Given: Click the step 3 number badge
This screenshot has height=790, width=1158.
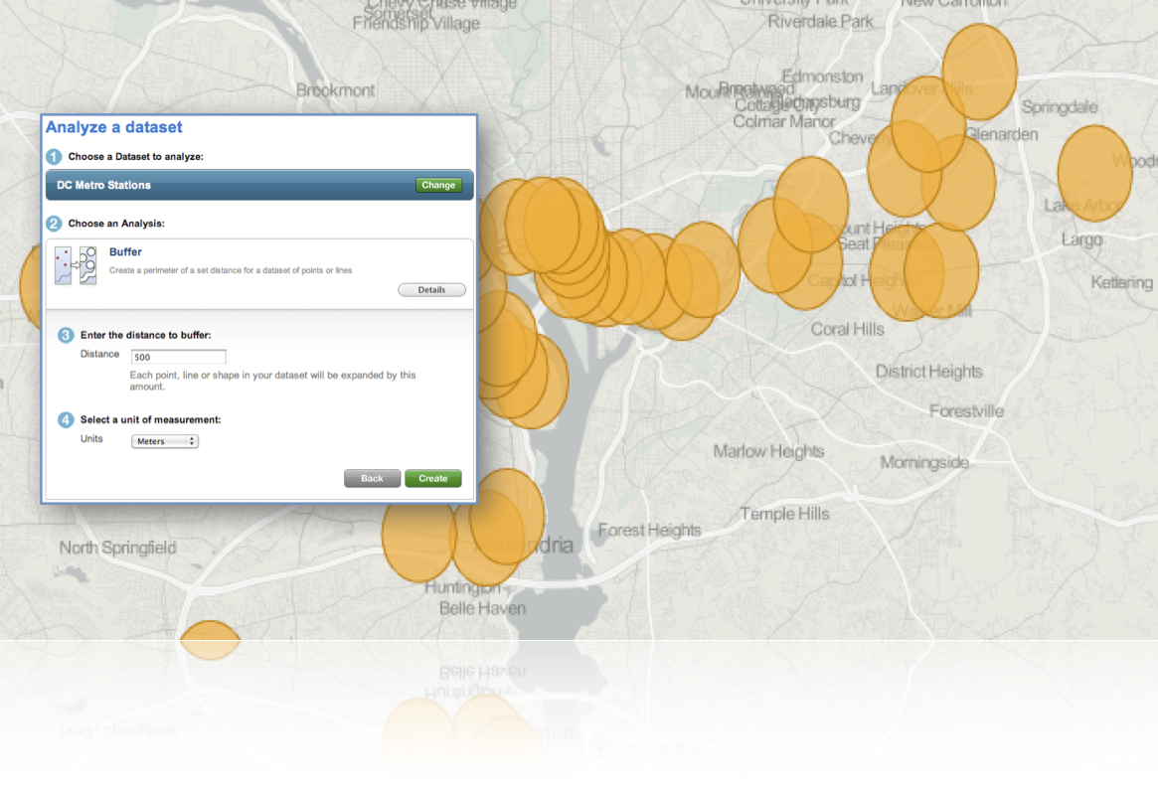Looking at the screenshot, I should (66, 335).
